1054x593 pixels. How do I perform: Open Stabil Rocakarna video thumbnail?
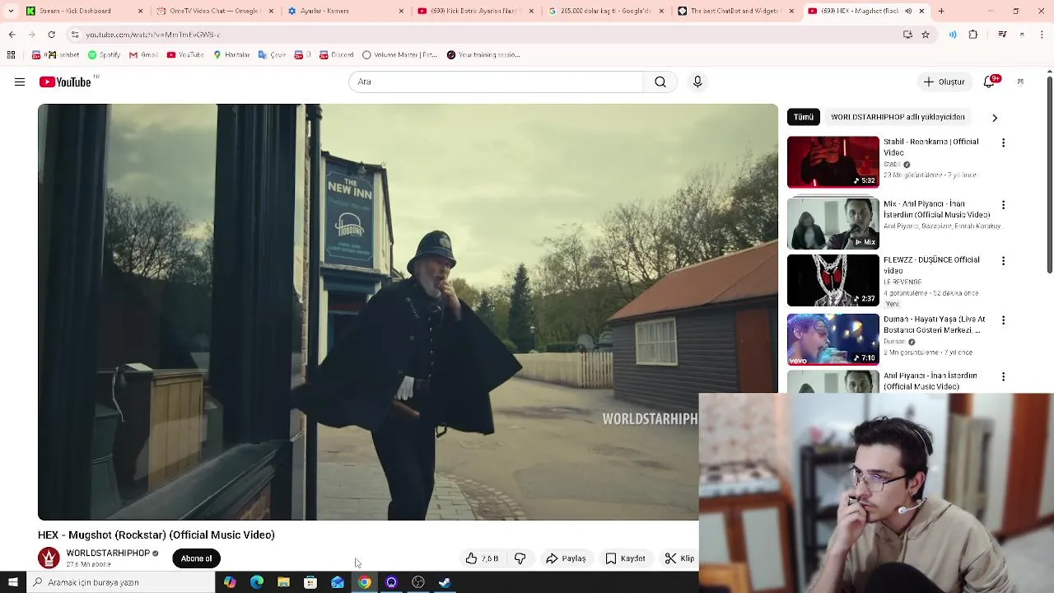[x=833, y=161]
